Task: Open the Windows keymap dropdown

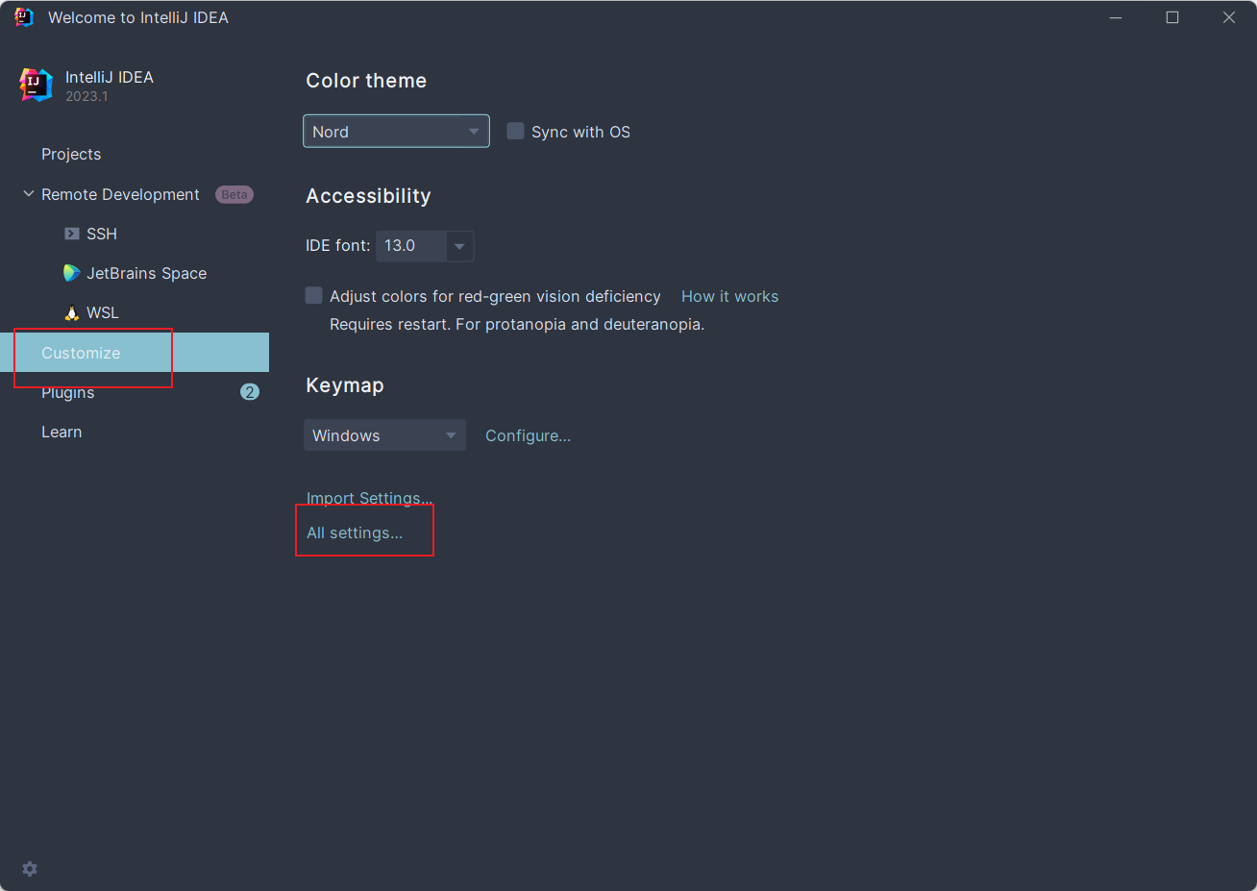Action: click(x=384, y=435)
